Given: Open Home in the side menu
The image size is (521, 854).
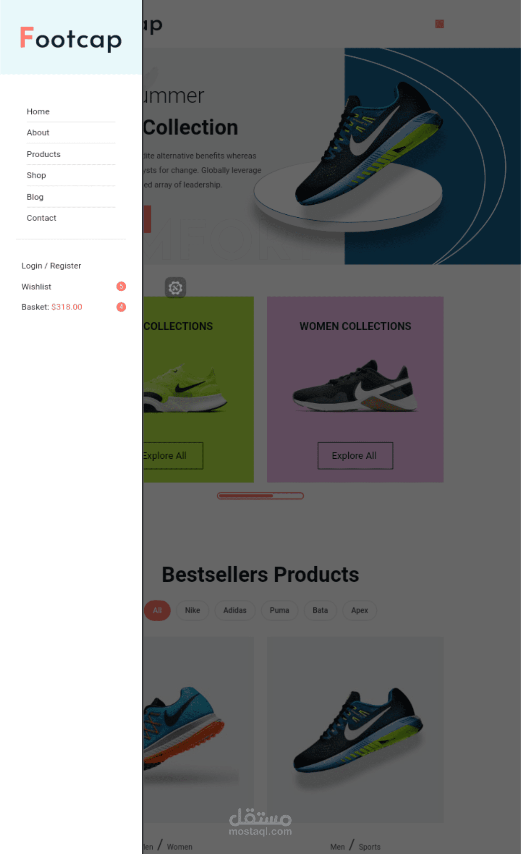Looking at the screenshot, I should 38,112.
